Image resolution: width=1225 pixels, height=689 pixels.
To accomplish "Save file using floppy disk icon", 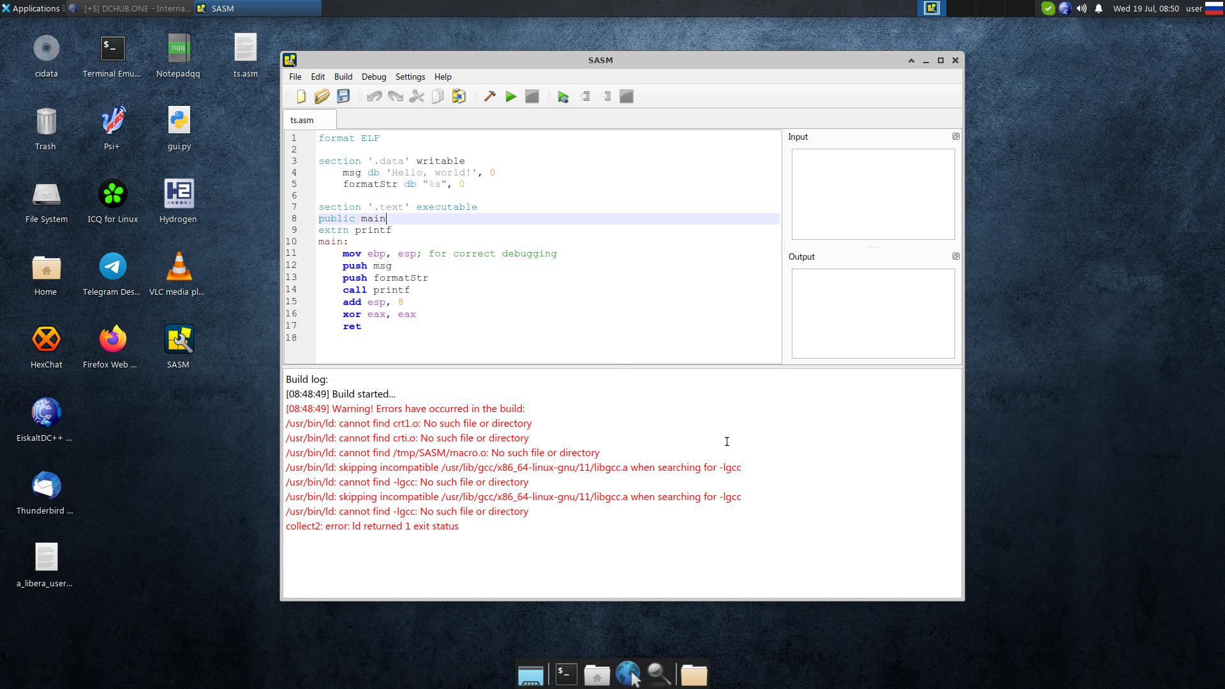I will point(343,96).
